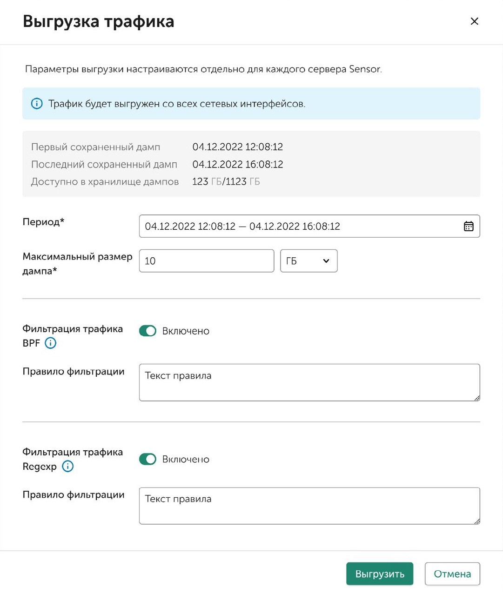Show info tooltip for BPF traffic filtering
503x594 pixels.
point(50,343)
